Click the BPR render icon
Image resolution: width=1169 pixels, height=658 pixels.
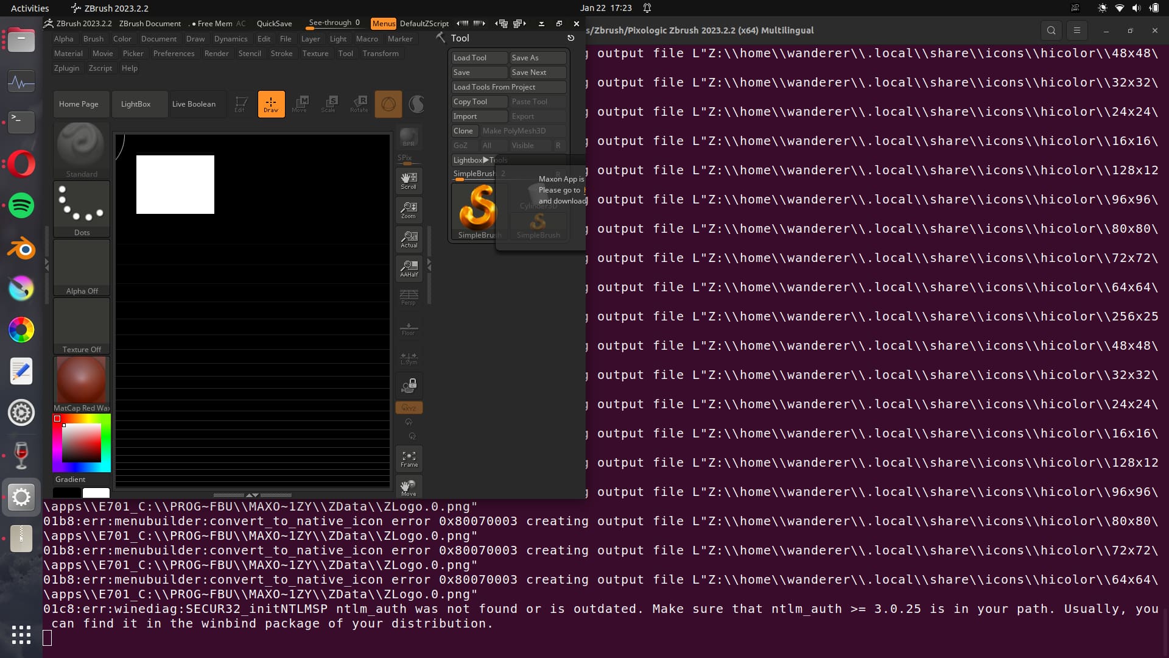(409, 138)
